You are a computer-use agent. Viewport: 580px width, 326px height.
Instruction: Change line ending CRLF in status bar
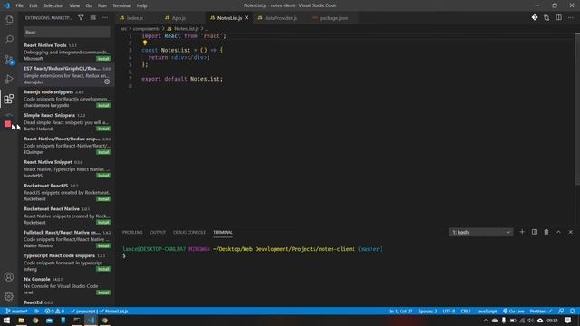pos(466,311)
